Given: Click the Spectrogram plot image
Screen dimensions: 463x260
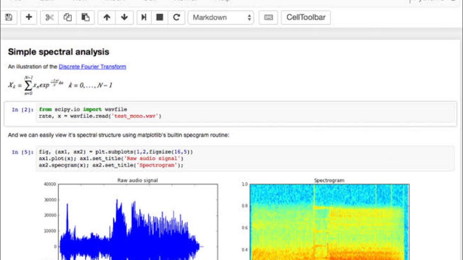Looking at the screenshot, I should (330, 222).
